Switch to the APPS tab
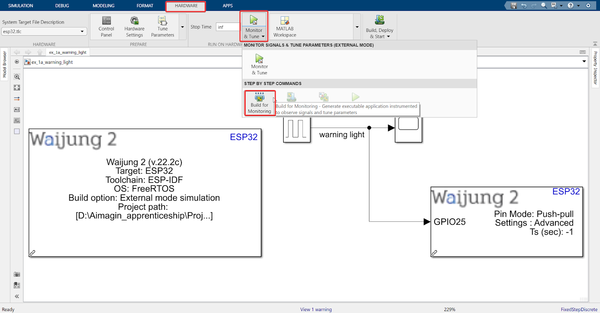Screen dimensions: 600x313 [228, 6]
